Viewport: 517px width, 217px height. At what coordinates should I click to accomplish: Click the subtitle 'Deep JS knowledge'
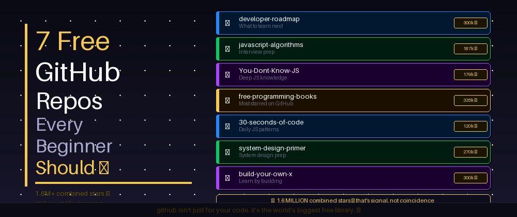click(x=263, y=78)
